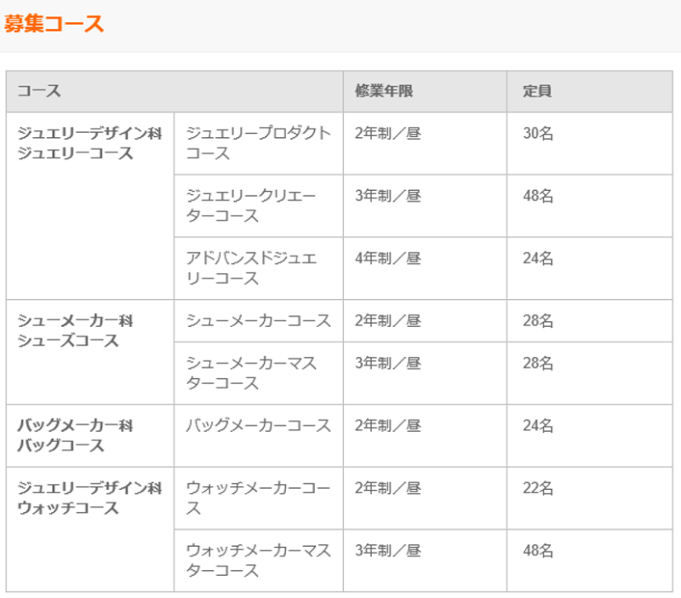Click the 修業年限 column header
Screen dimensions: 681x598
pyautogui.click(x=425, y=91)
